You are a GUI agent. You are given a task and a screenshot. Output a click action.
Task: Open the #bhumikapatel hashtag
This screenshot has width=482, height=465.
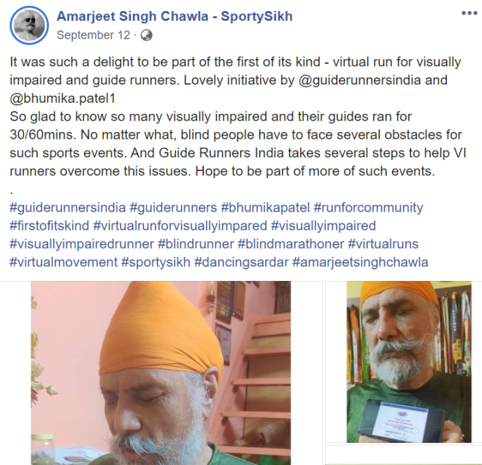point(265,207)
